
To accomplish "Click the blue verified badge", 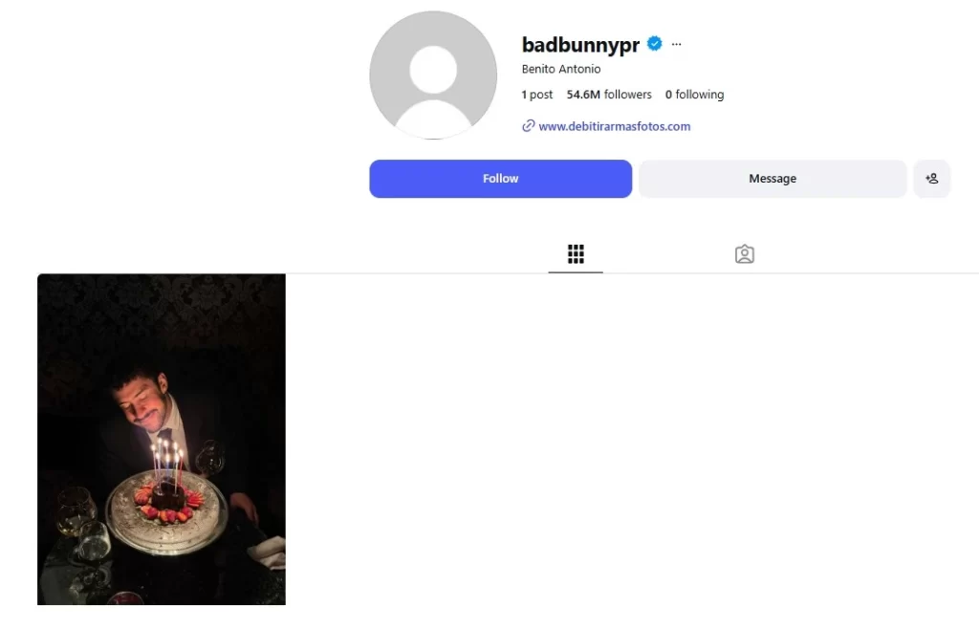I will pyautogui.click(x=654, y=44).
